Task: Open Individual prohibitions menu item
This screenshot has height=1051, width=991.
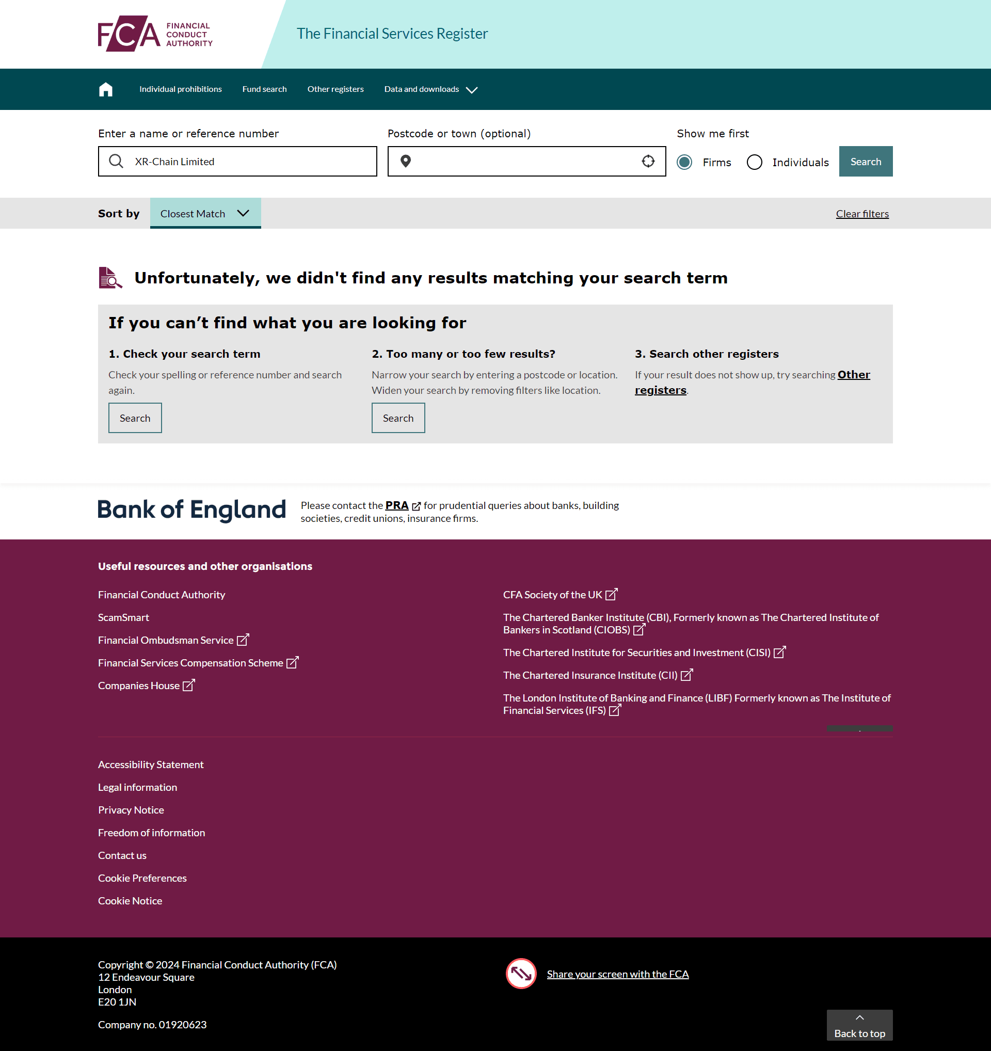Action: [x=181, y=88]
